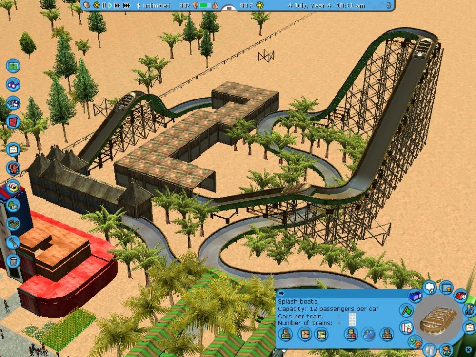Open the floppy disk file options icon
Image resolution: width=476 pixels, height=357 pixels.
pyautogui.click(x=13, y=102)
